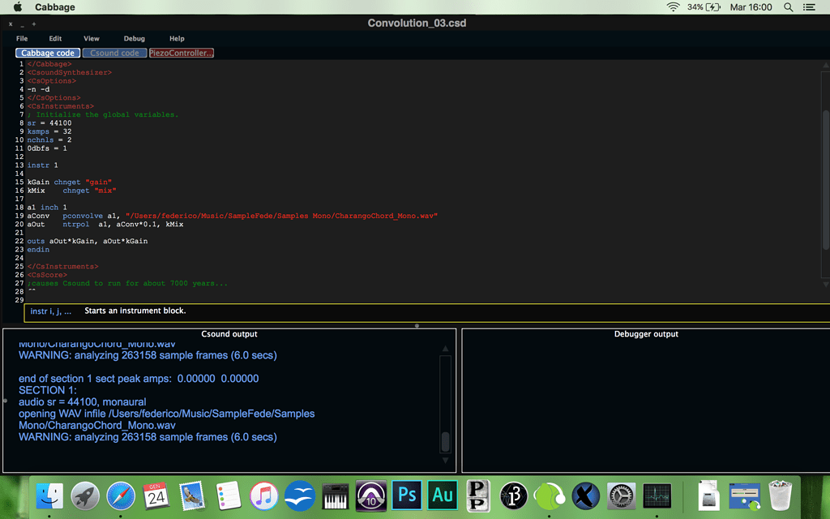Place cursor on the 'instr 1' code line
This screenshot has height=519, width=830.
(42, 165)
